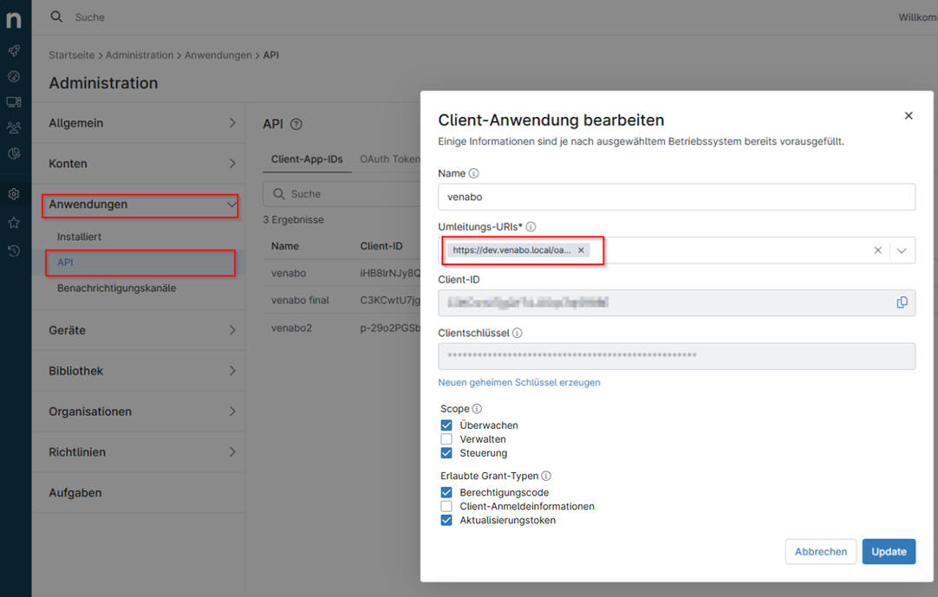The width and height of the screenshot is (938, 597).
Task: Click the help icon beside API heading
Action: 296,125
